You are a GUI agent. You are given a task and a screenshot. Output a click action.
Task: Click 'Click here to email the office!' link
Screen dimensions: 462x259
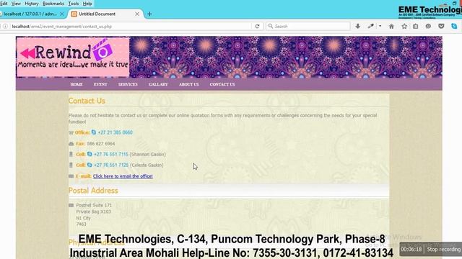click(123, 176)
